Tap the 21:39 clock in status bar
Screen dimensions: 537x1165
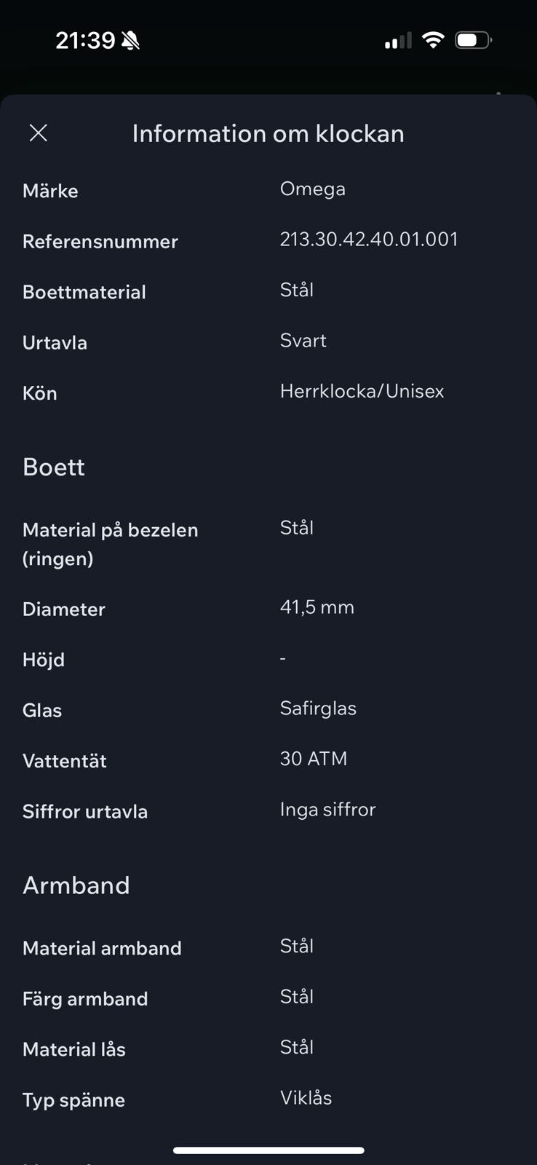tap(85, 40)
